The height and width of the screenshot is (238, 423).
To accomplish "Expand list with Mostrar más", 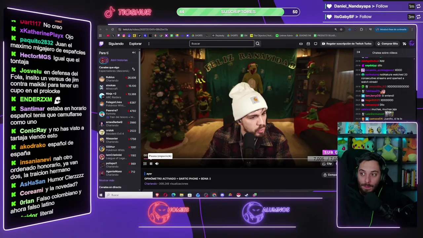I will click(107, 180).
